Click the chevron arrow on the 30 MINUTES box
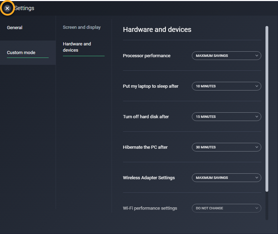The width and height of the screenshot is (278, 234). pyautogui.click(x=256, y=147)
